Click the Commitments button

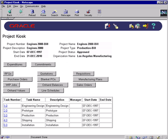point(43,64)
